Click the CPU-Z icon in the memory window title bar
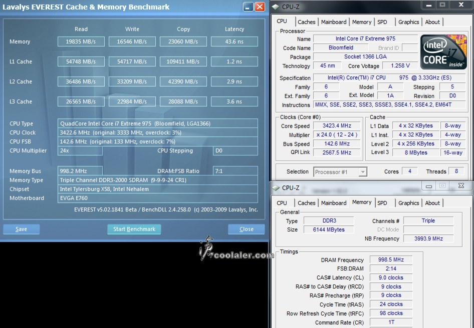The height and width of the screenshot is (328, 474). click(x=276, y=187)
